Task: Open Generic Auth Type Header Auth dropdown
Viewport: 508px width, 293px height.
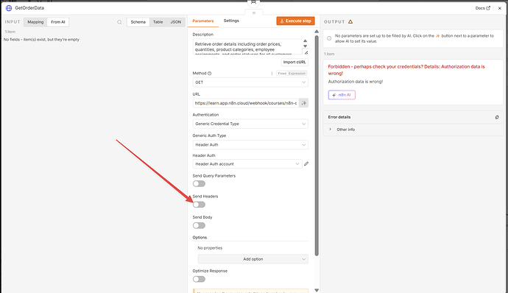Action: (250, 144)
